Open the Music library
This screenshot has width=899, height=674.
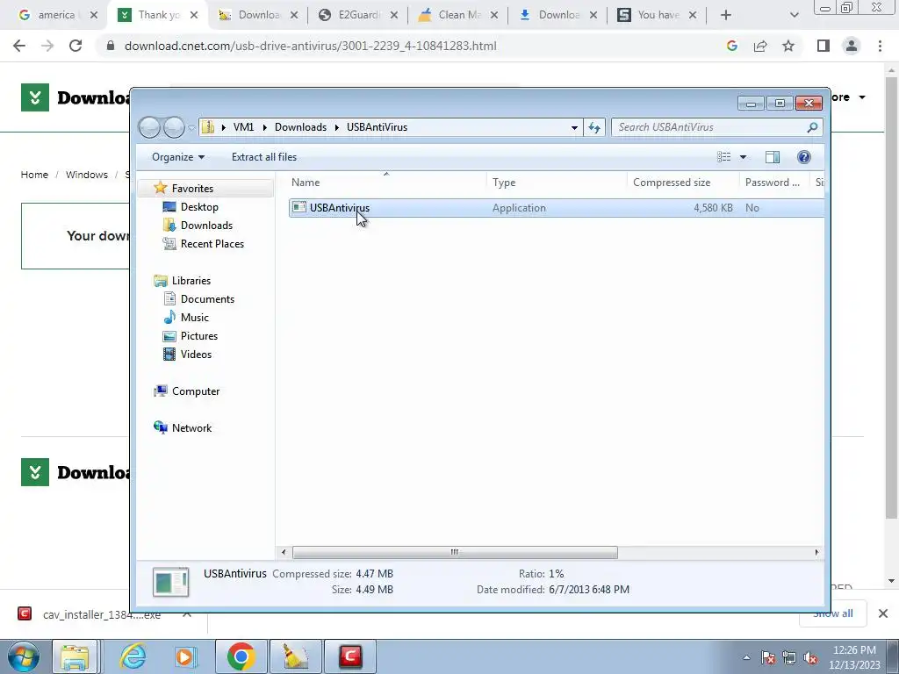(194, 318)
